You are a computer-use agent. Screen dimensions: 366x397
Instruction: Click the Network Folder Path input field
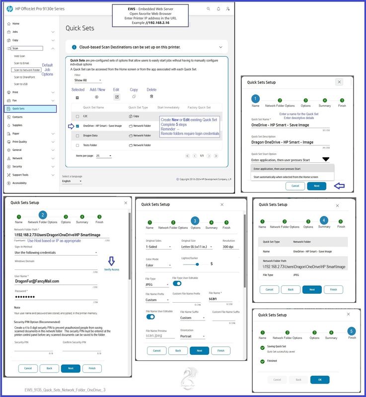[x=62, y=235]
